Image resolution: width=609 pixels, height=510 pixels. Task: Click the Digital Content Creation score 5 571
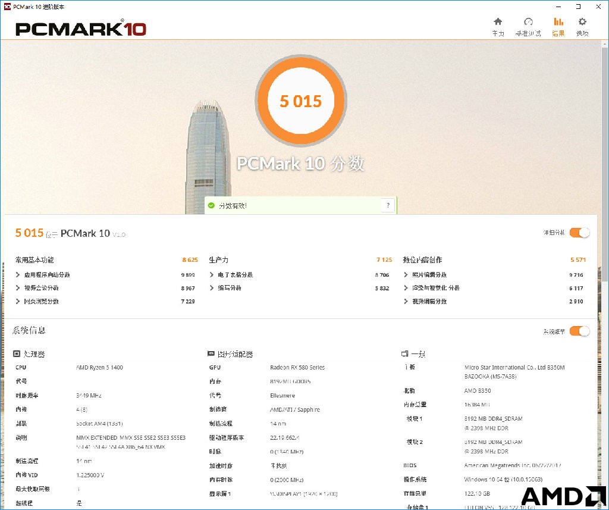click(x=578, y=259)
